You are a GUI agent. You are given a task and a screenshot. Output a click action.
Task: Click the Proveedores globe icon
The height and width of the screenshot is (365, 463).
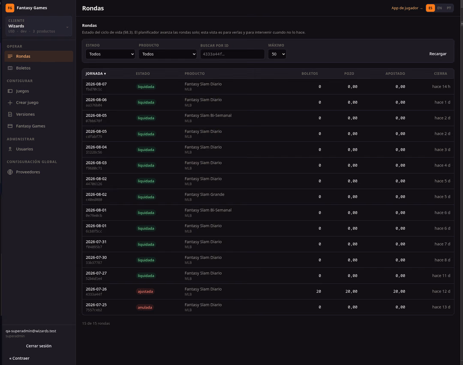pos(10,172)
